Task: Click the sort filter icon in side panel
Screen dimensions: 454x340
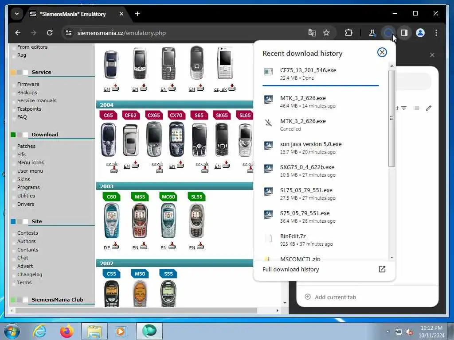Action: pyautogui.click(x=404, y=108)
